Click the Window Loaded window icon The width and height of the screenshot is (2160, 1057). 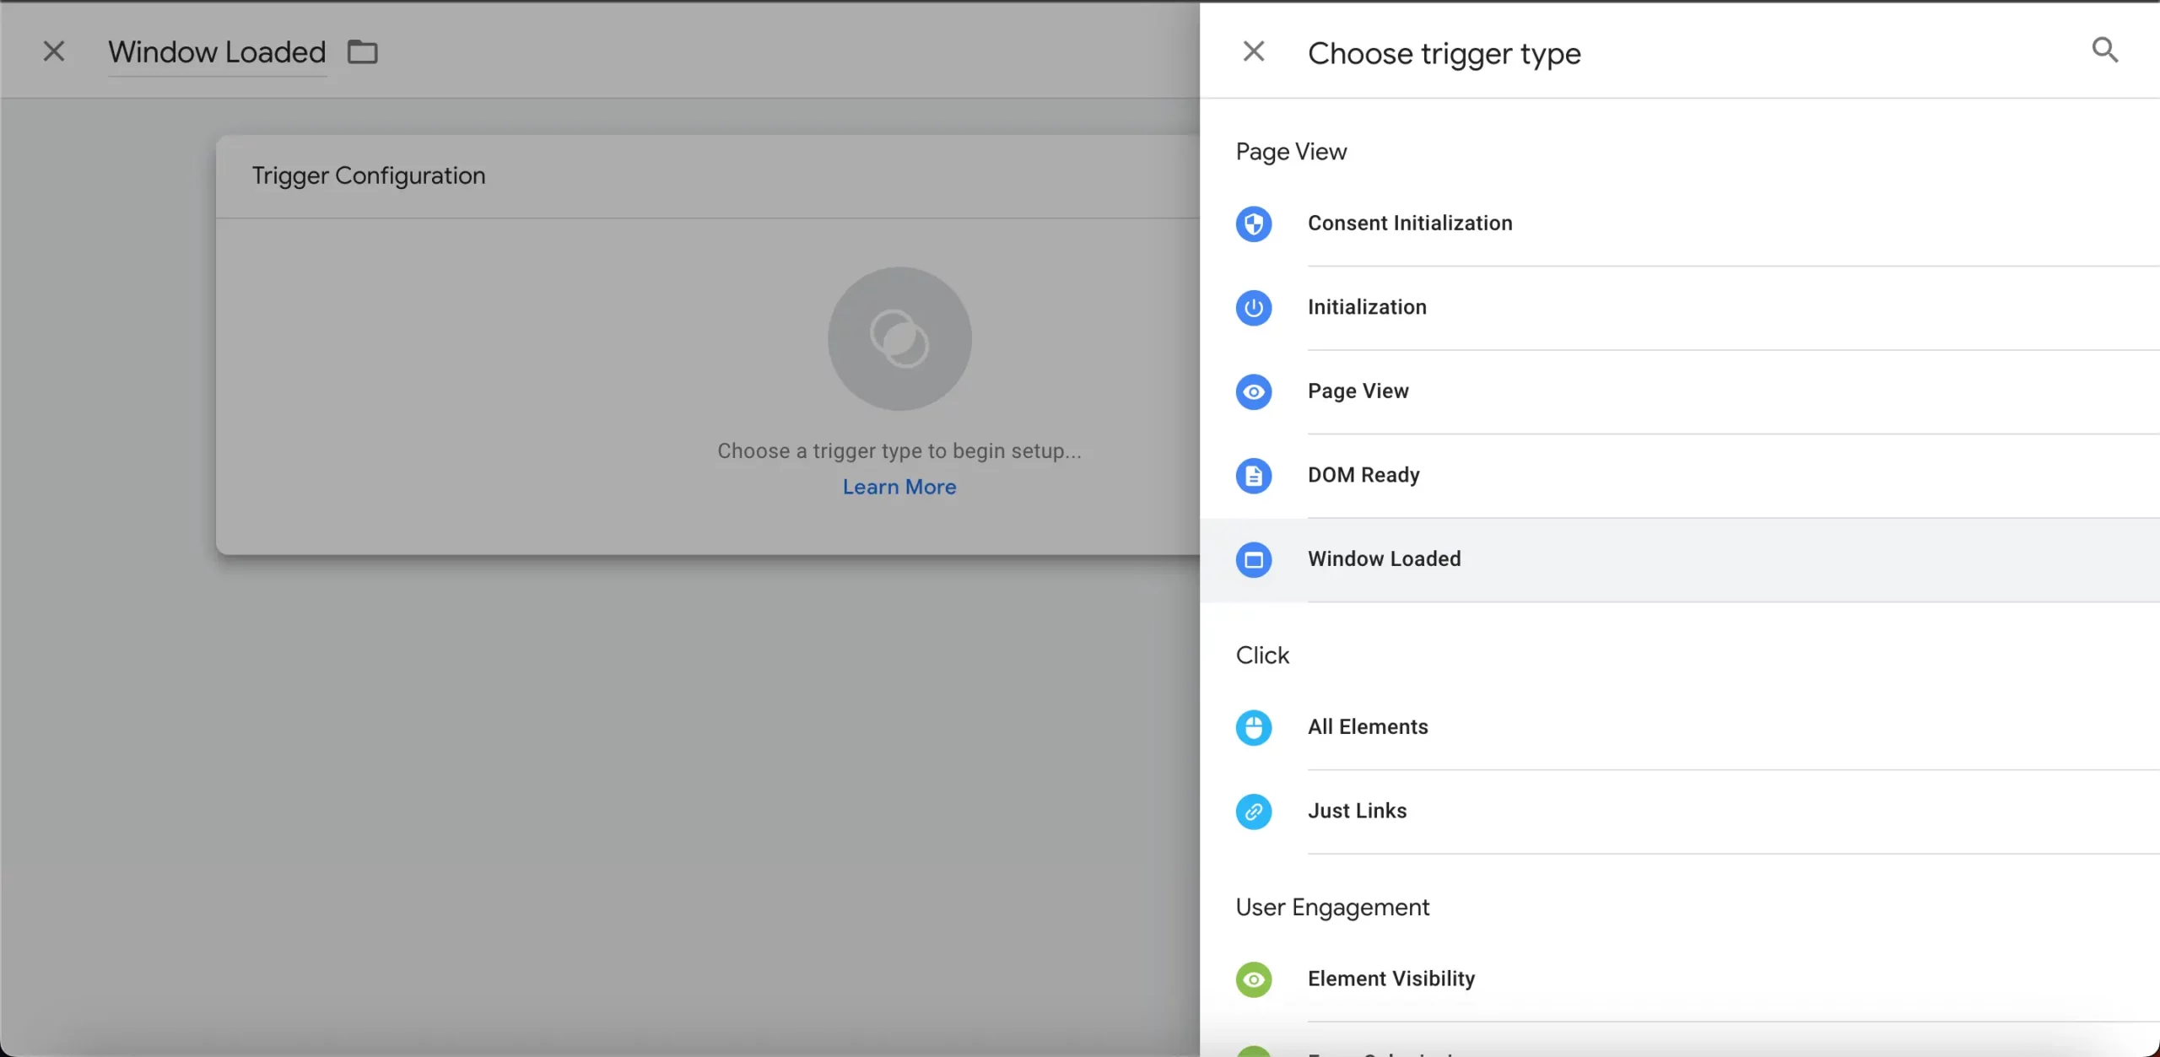pyautogui.click(x=1254, y=559)
